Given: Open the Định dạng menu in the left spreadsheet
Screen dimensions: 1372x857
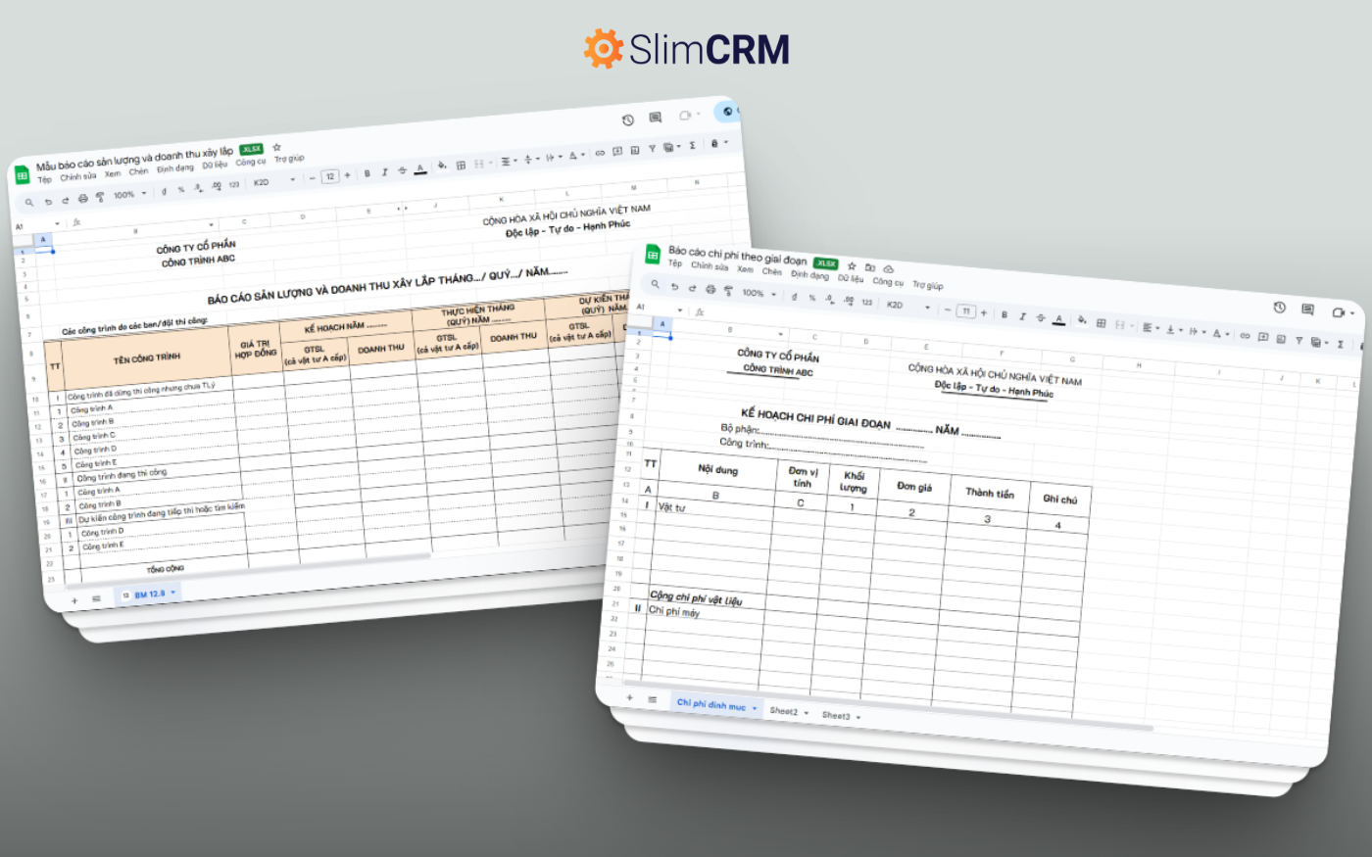Looking at the screenshot, I should coord(175,168).
